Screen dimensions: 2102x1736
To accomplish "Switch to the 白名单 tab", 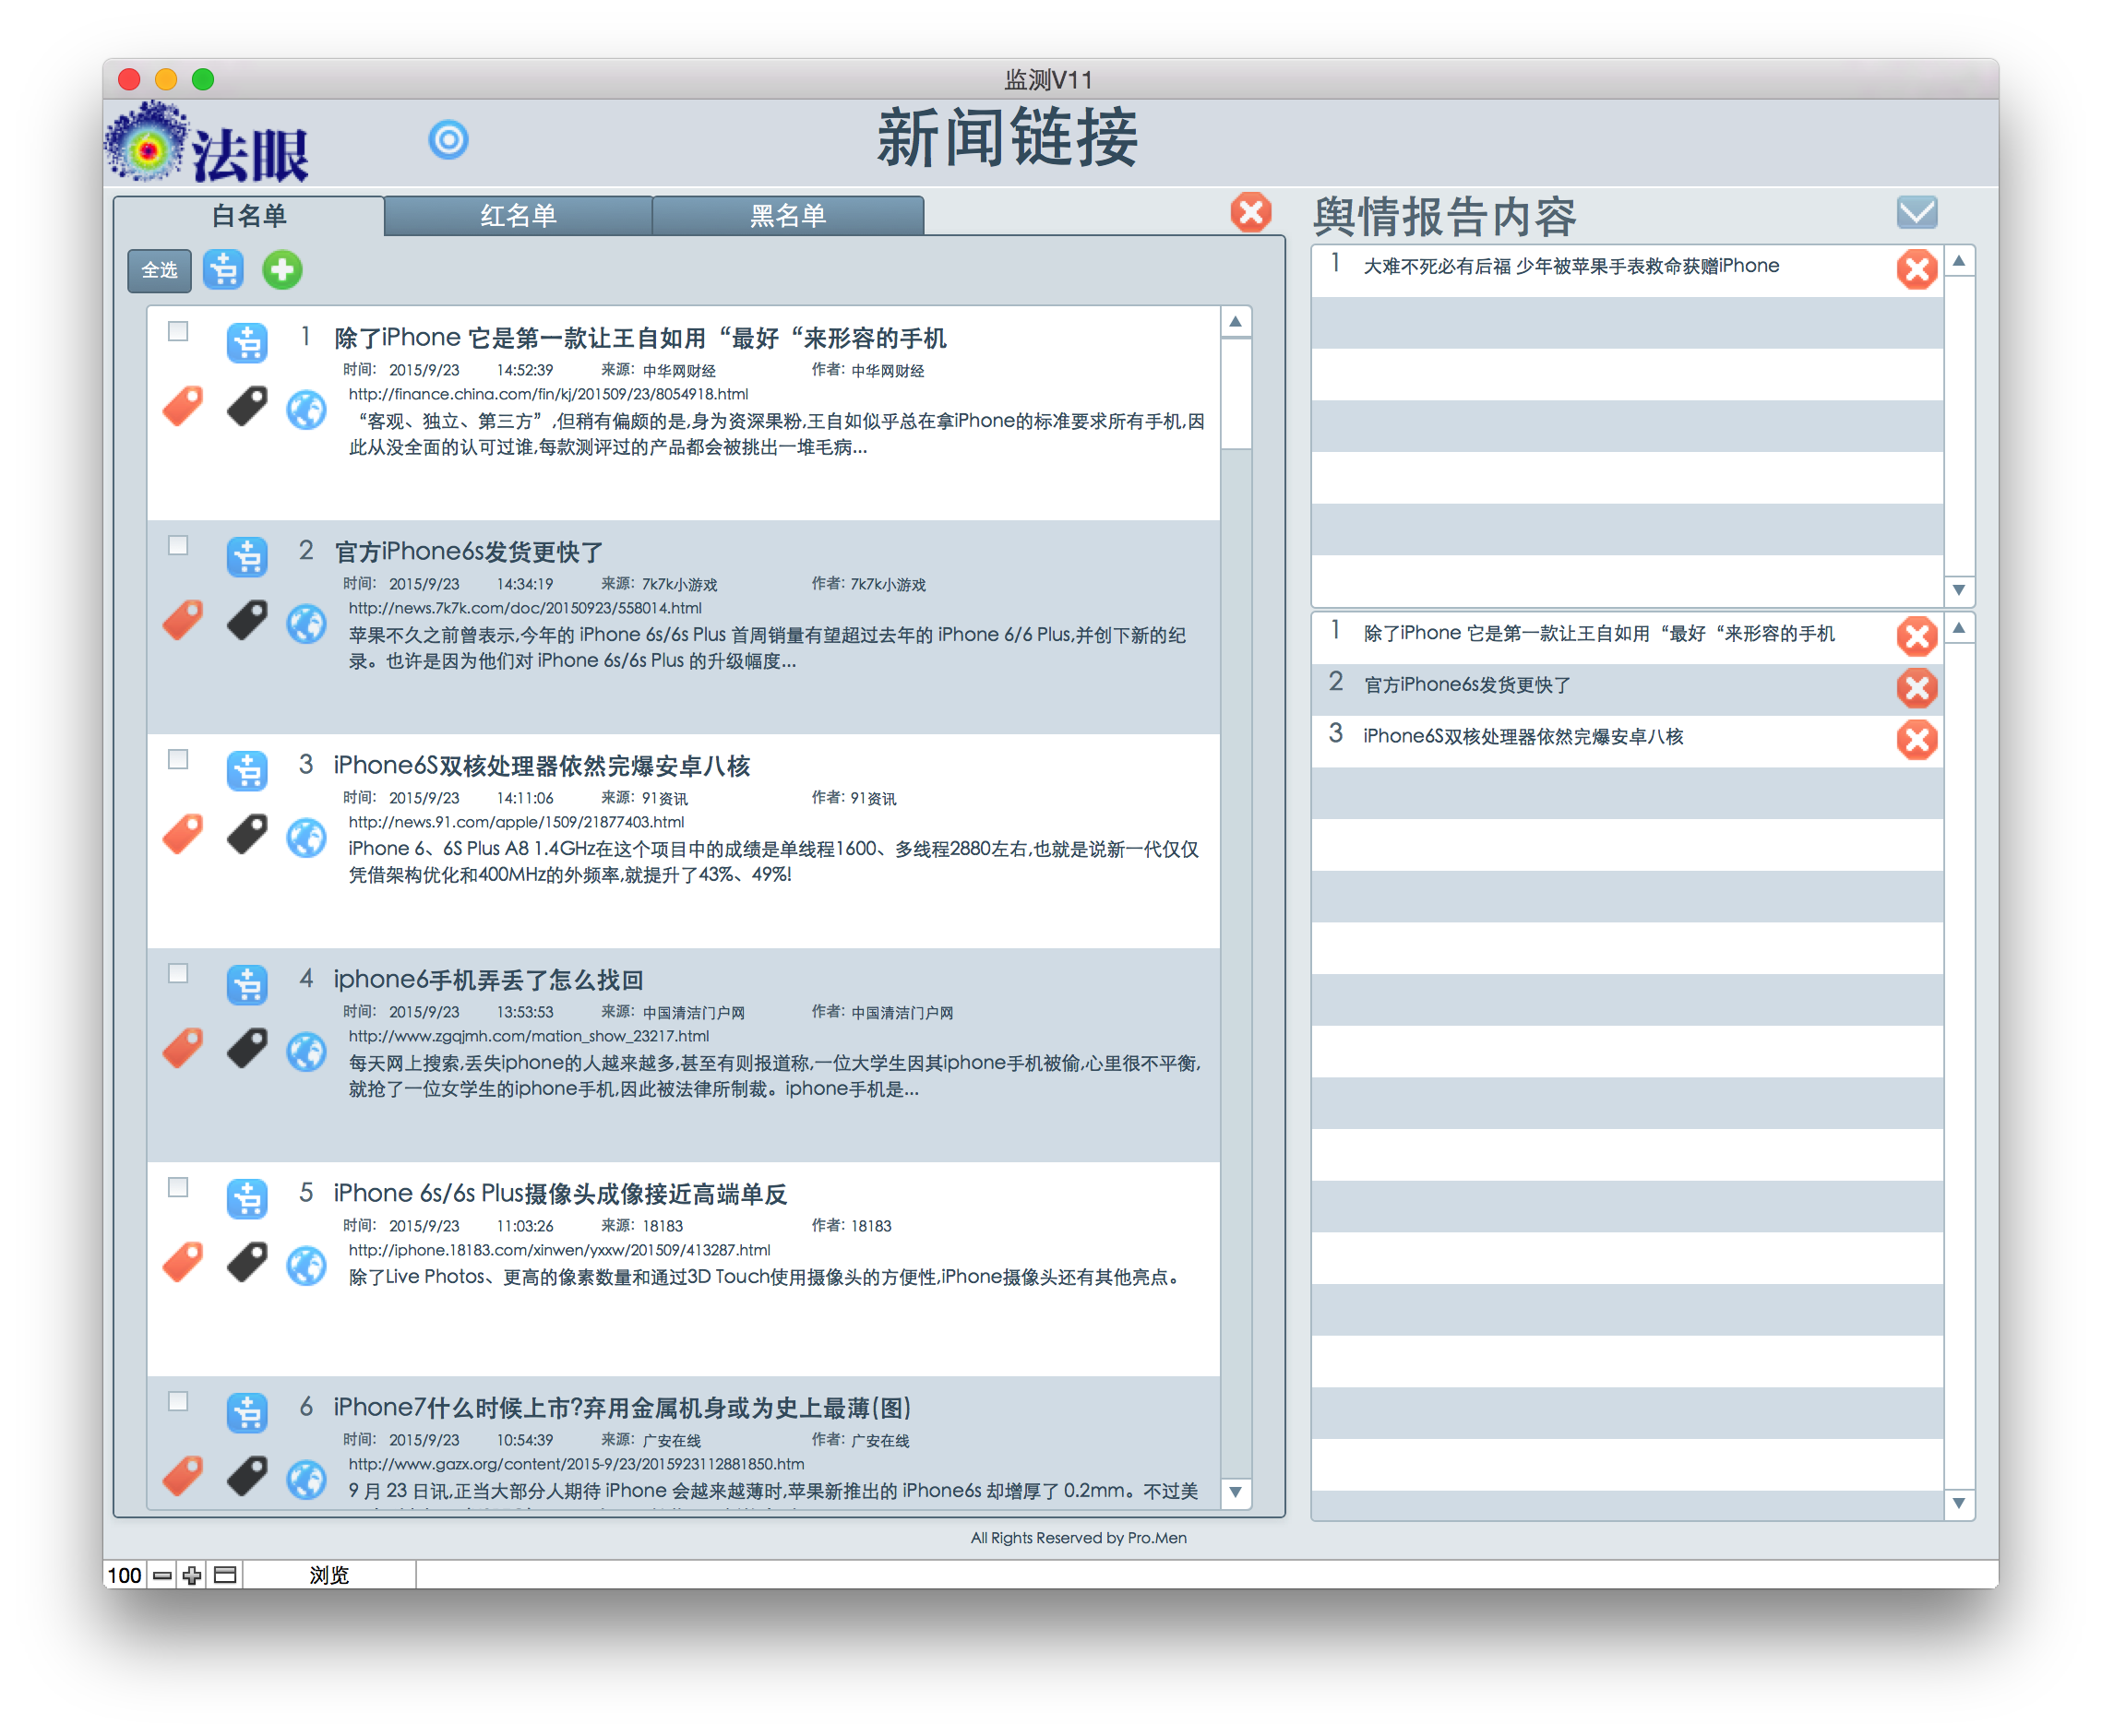I will pos(249,215).
